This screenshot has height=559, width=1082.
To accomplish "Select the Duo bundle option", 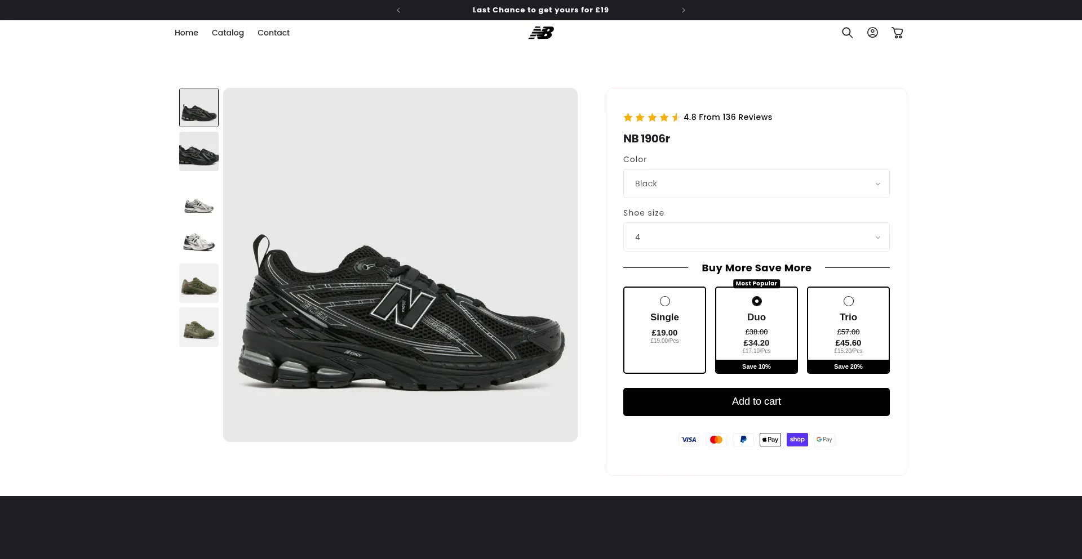I will [756, 329].
